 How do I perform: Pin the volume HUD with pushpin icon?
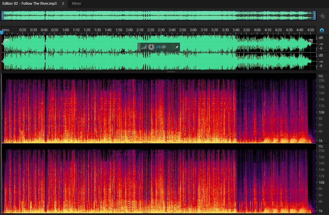click(177, 47)
